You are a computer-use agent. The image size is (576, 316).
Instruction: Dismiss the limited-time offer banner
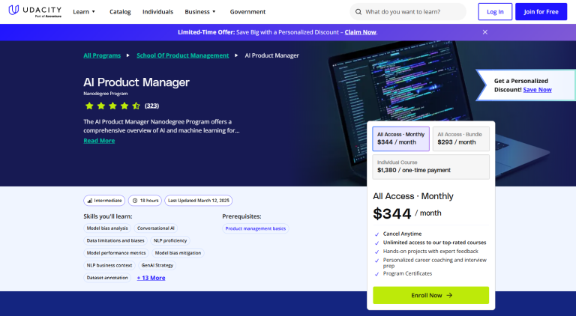click(485, 32)
